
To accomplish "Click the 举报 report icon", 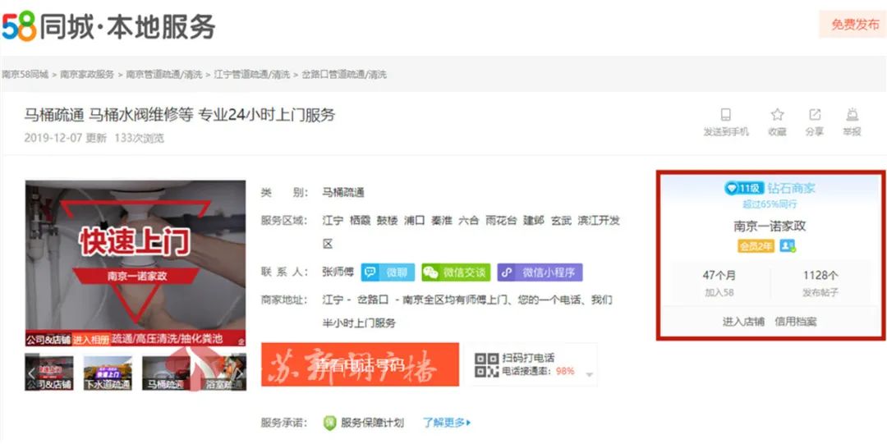I will (x=852, y=115).
